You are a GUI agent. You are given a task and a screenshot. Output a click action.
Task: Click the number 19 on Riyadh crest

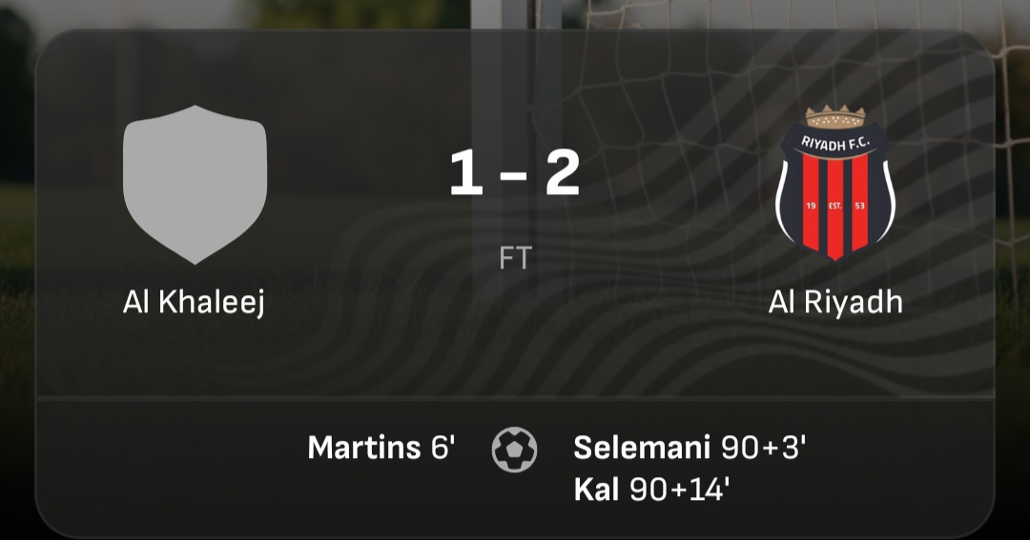[811, 206]
